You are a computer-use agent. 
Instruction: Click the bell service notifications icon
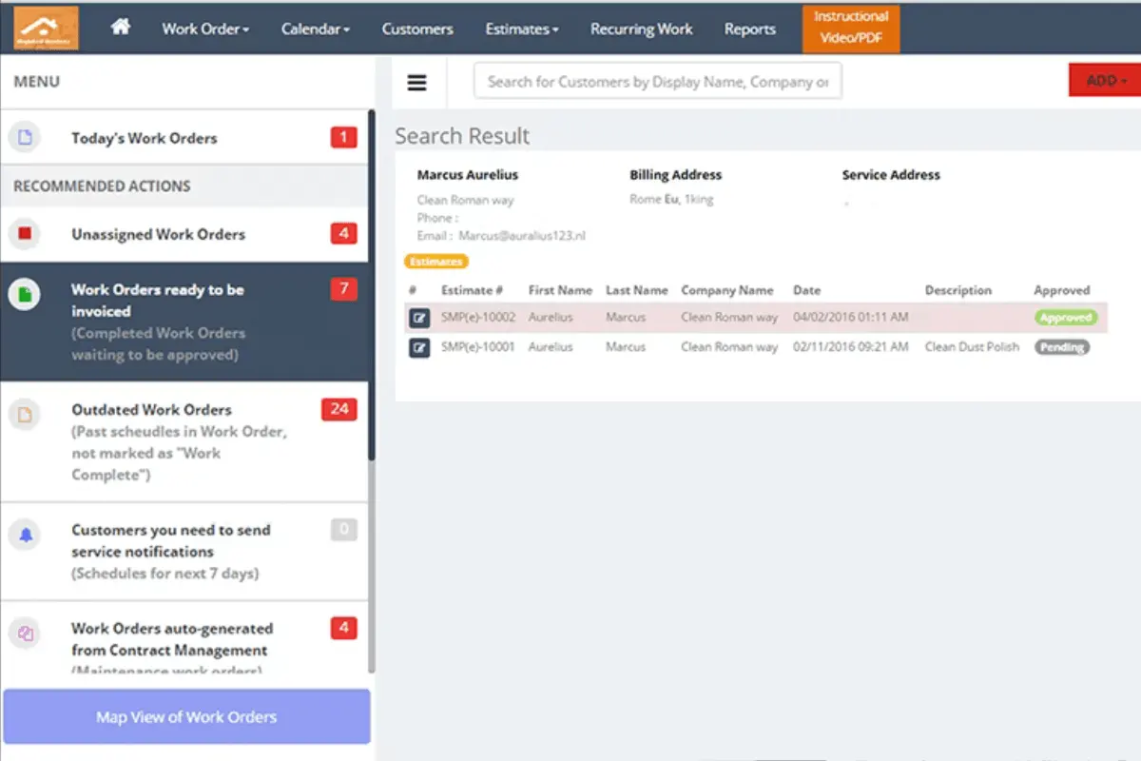[x=25, y=536]
